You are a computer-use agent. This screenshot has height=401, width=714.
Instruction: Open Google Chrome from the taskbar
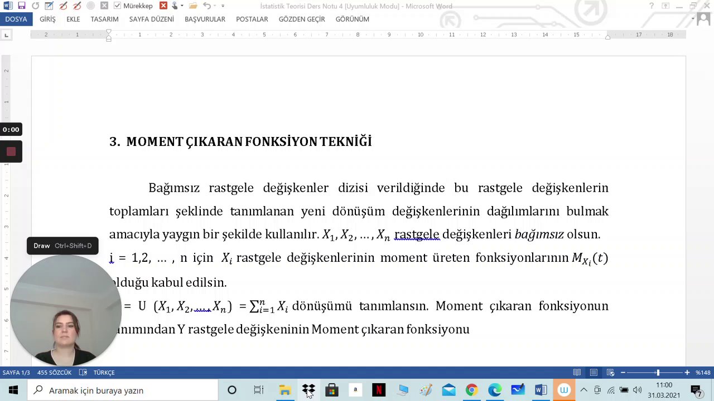click(471, 390)
